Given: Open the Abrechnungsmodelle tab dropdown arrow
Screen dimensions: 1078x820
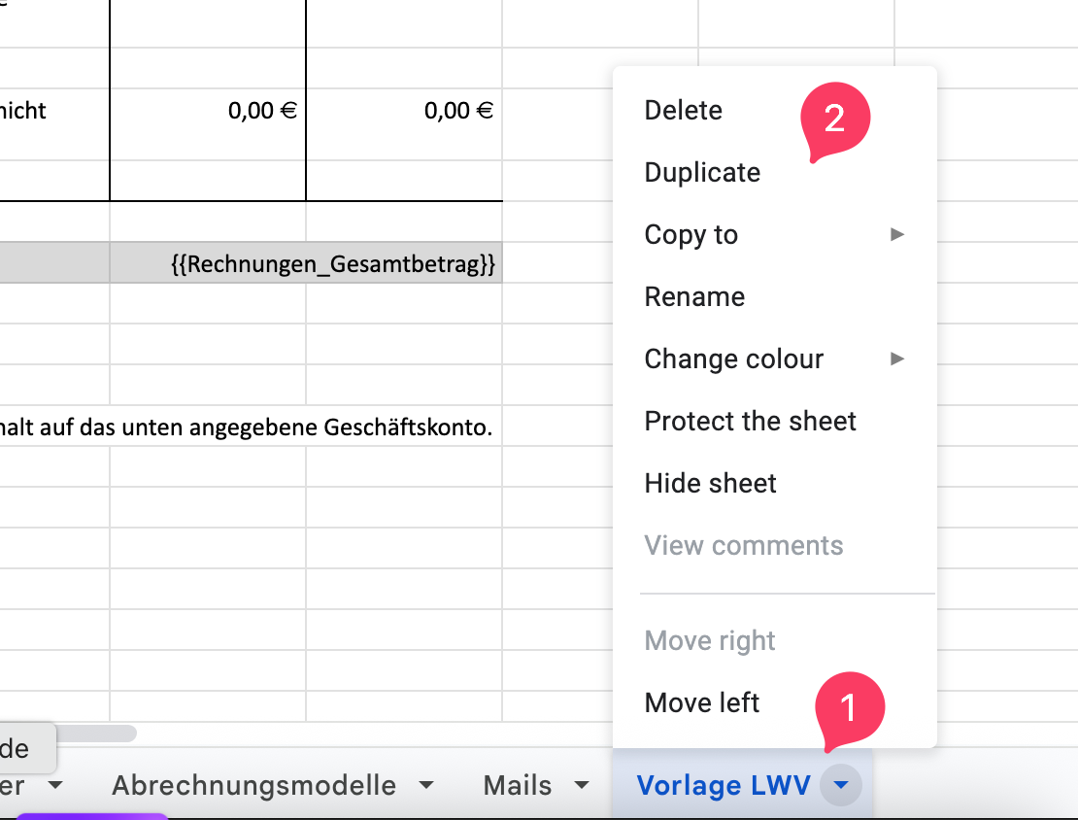Looking at the screenshot, I should pos(424,786).
